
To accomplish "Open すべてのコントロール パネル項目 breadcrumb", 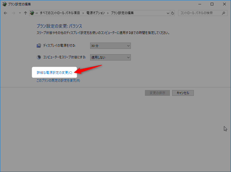I will pyautogui.click(x=60, y=13).
